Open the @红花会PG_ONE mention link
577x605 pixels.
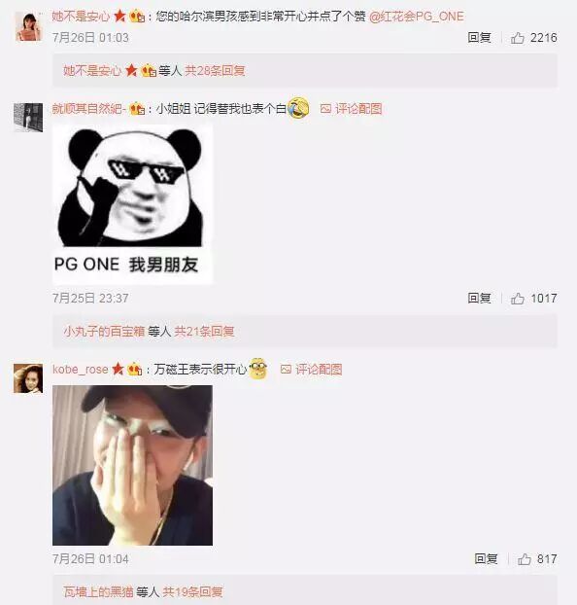click(417, 17)
